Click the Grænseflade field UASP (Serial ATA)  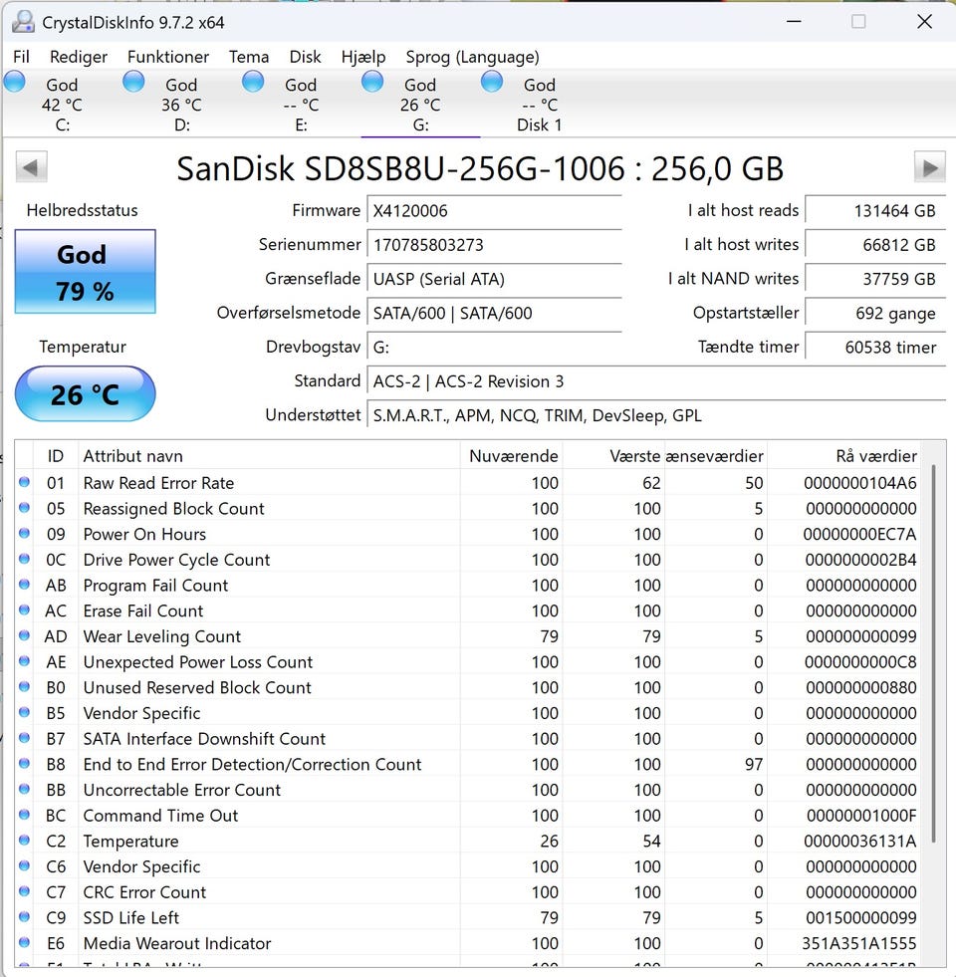[494, 279]
